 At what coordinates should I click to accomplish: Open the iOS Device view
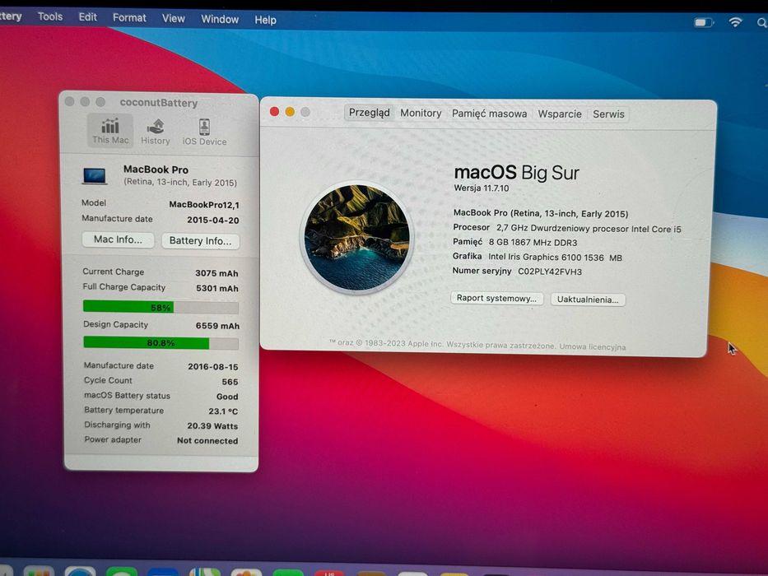204,132
